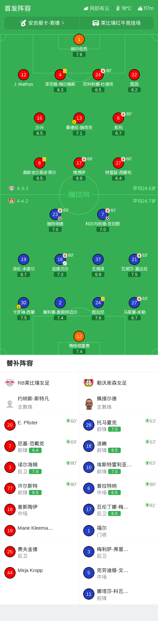Tap player 23 施特纳德 in blue

click(55, 220)
